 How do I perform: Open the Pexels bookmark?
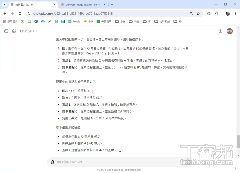coord(74,21)
